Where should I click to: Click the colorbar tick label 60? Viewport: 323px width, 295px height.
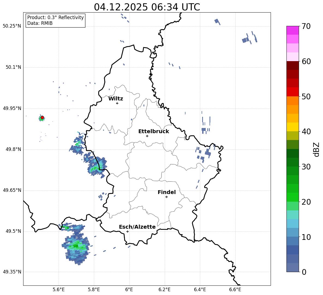point(306,61)
